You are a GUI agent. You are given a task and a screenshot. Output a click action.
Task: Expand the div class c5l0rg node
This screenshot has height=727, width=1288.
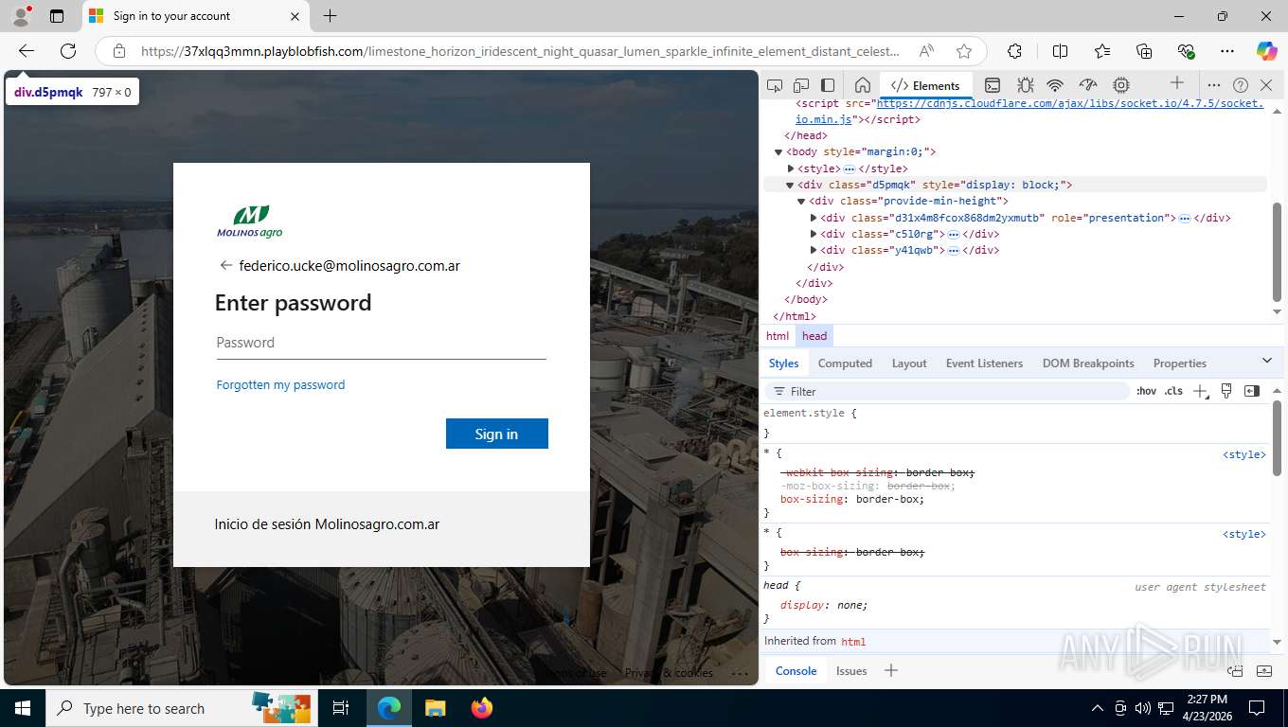tap(814, 234)
